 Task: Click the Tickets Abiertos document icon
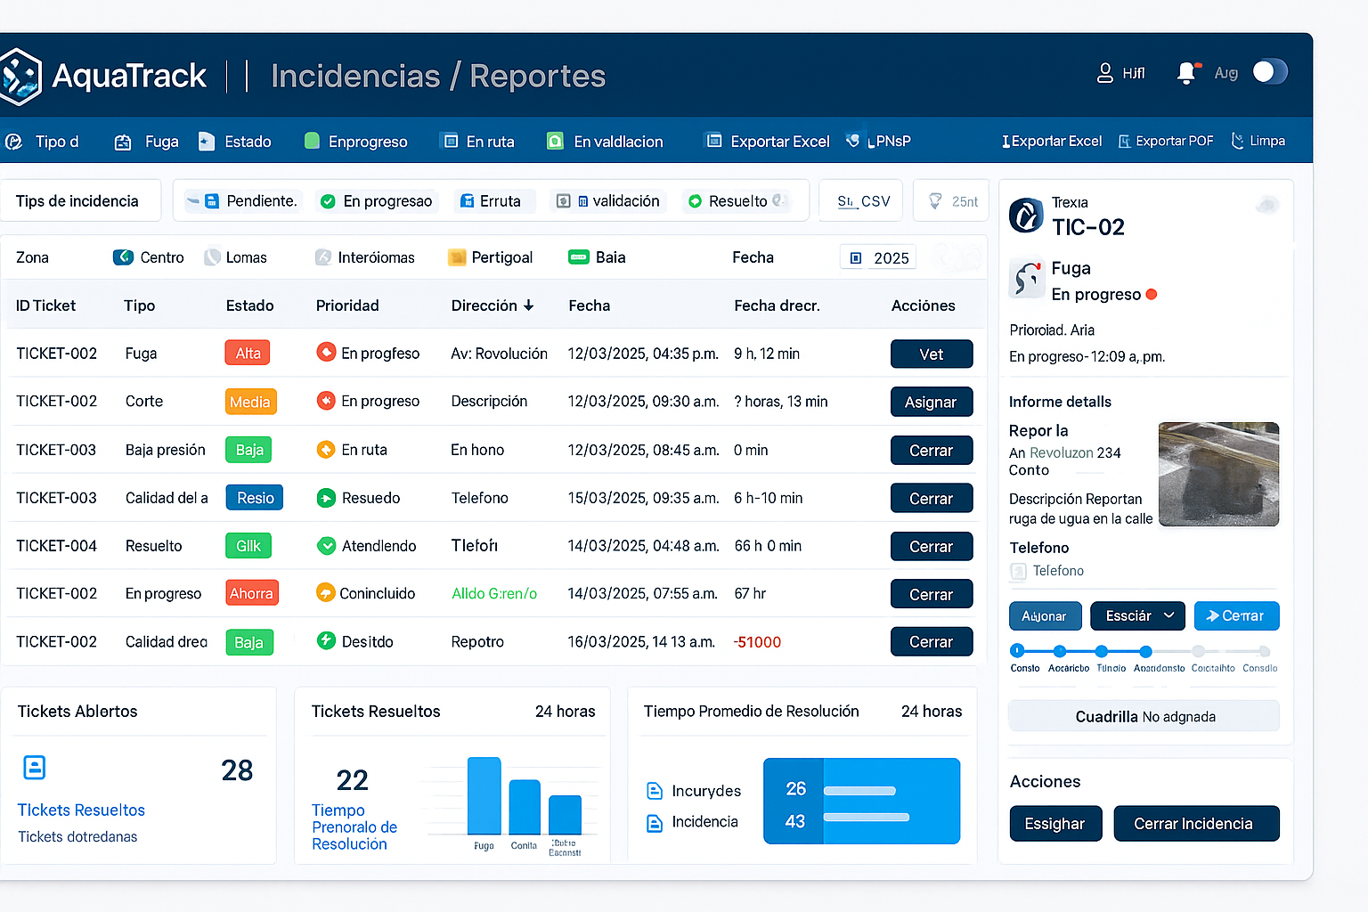click(x=35, y=768)
